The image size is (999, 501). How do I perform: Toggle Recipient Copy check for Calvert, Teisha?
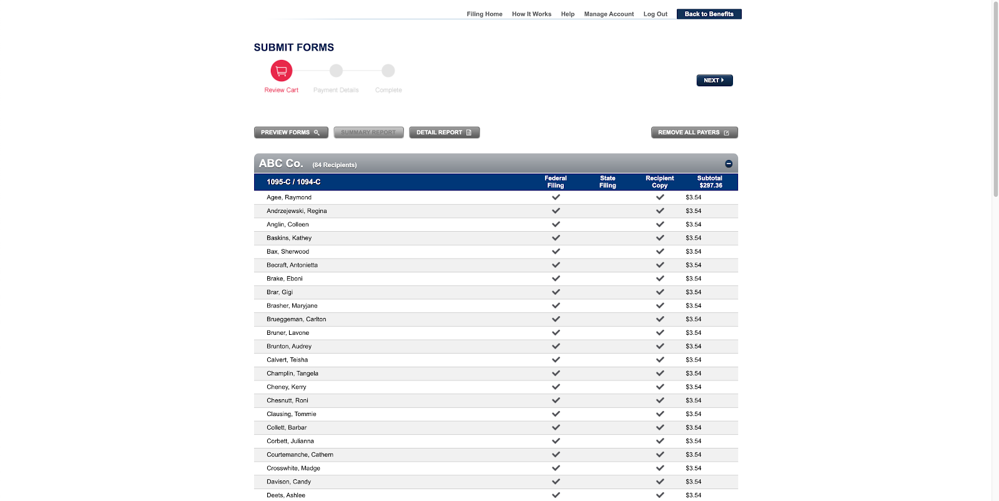coord(660,360)
